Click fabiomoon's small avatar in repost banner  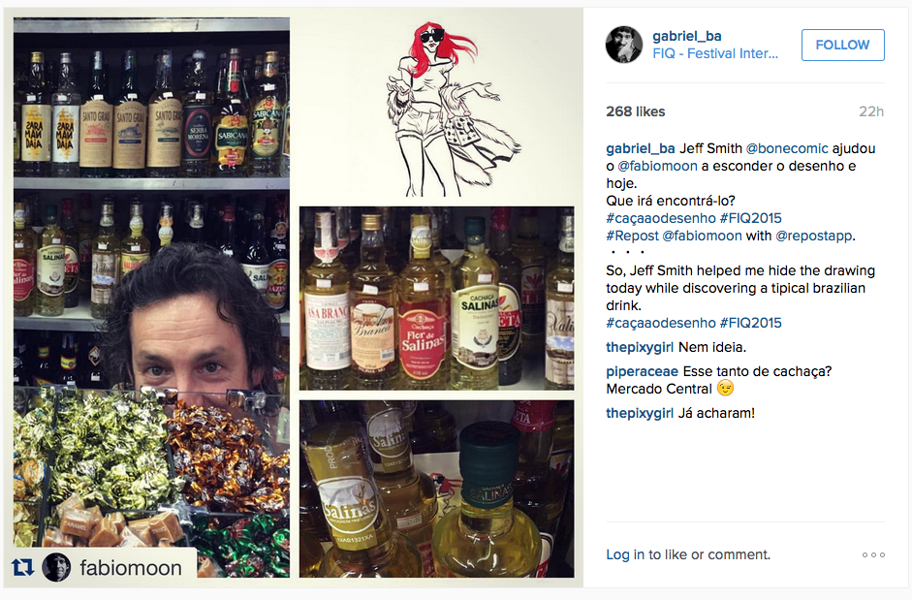[x=56, y=567]
